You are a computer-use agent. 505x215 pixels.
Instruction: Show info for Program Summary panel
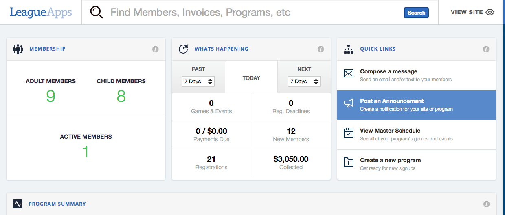pos(486,204)
